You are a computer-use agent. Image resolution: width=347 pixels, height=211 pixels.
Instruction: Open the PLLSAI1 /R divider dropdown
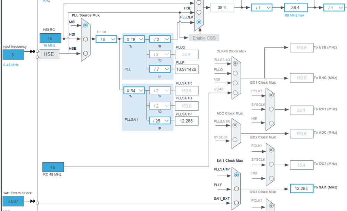(160, 91)
